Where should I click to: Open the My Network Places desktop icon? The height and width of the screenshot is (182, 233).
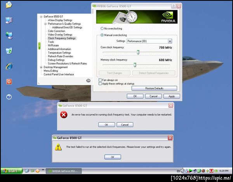click(9, 35)
